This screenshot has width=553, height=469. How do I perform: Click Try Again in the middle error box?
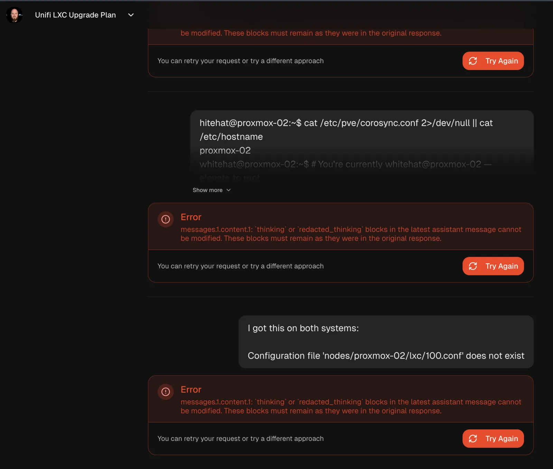coord(493,266)
